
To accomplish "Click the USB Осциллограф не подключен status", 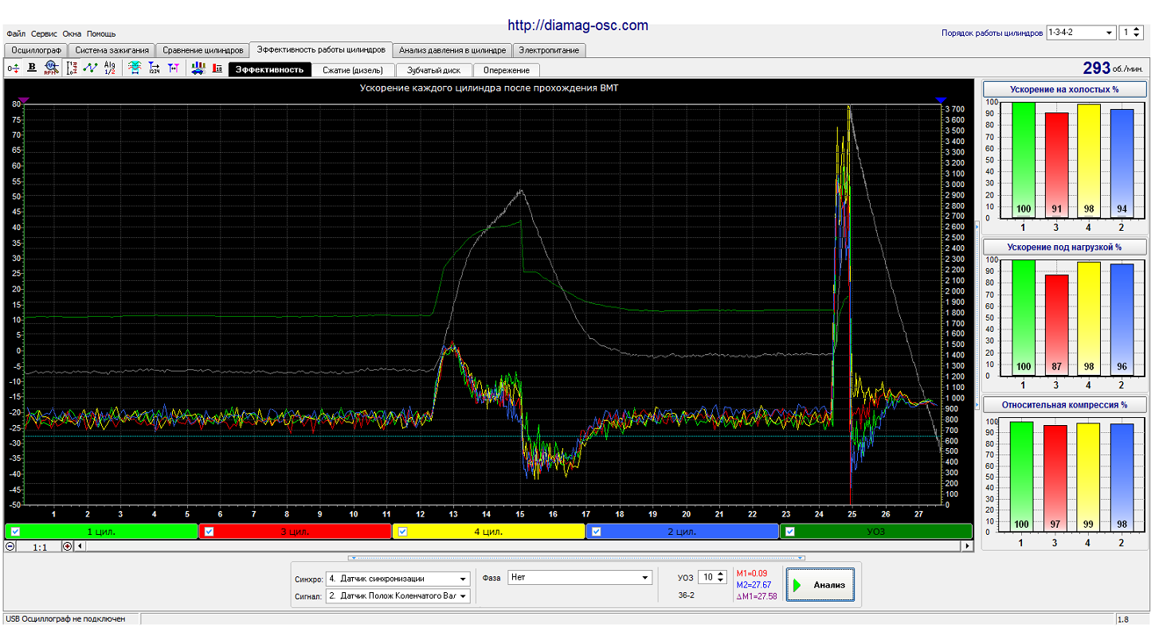I will coord(65,618).
